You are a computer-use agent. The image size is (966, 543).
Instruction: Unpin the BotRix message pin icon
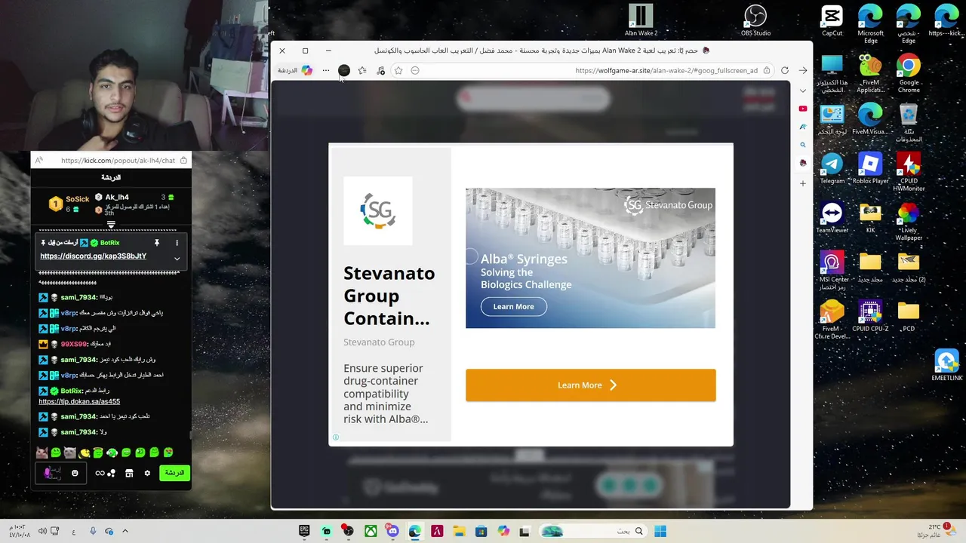click(157, 243)
